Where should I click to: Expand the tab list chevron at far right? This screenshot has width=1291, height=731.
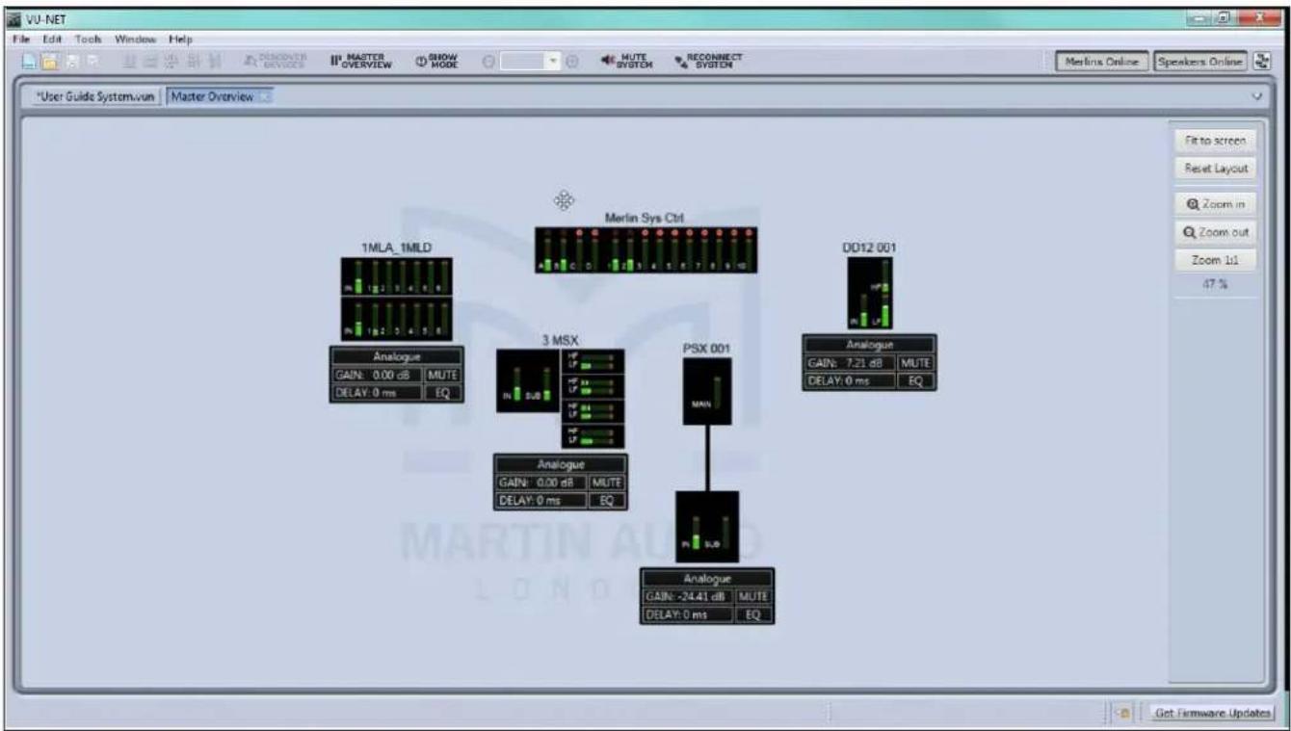(x=1255, y=97)
